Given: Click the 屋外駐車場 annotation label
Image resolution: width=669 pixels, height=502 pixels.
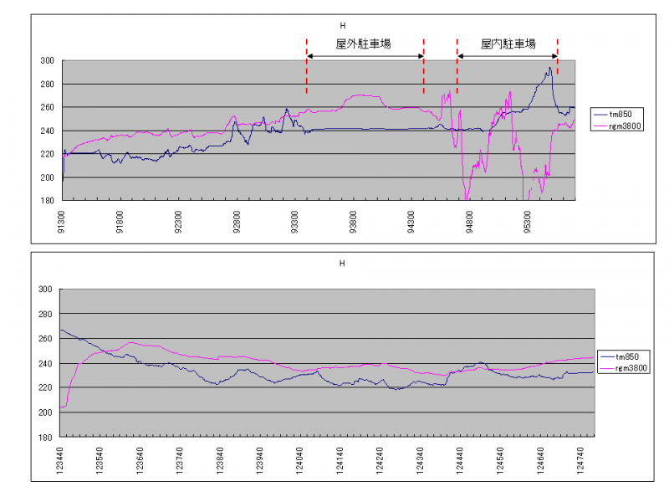Looking at the screenshot, I should (x=364, y=44).
